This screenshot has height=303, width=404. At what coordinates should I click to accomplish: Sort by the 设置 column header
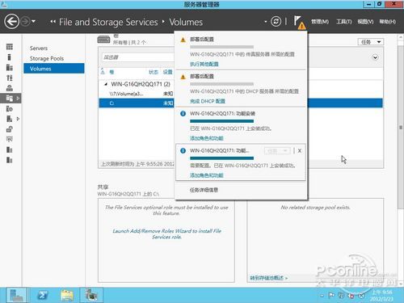167,72
